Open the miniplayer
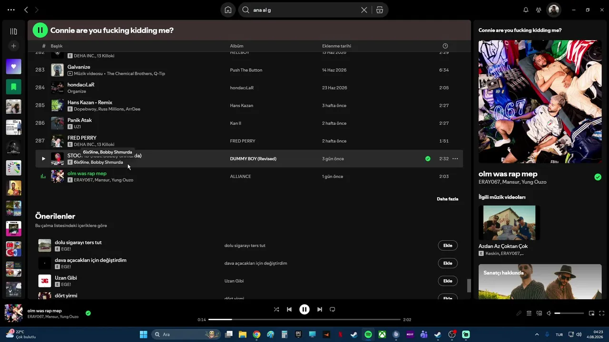Viewport: 609px width, 342px height. tap(592, 313)
